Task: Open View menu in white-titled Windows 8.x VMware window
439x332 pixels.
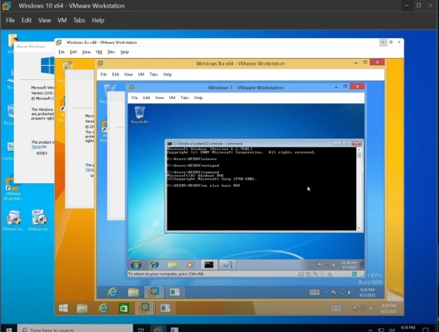Action: 86,52
